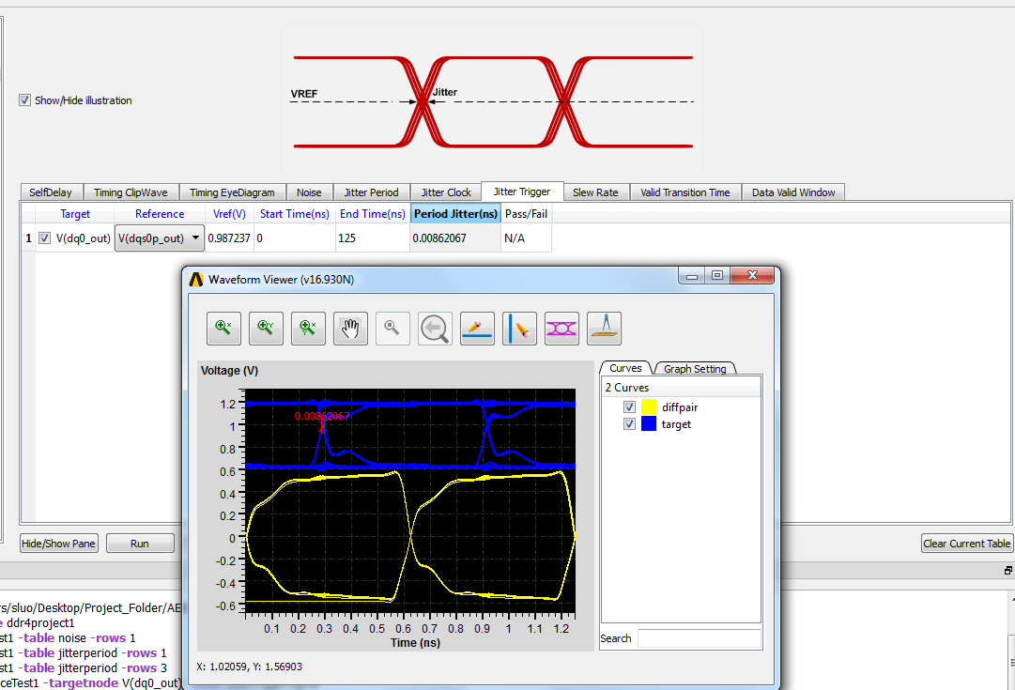Switch to the Slew Rate tab
This screenshot has height=690, width=1015.
point(595,192)
